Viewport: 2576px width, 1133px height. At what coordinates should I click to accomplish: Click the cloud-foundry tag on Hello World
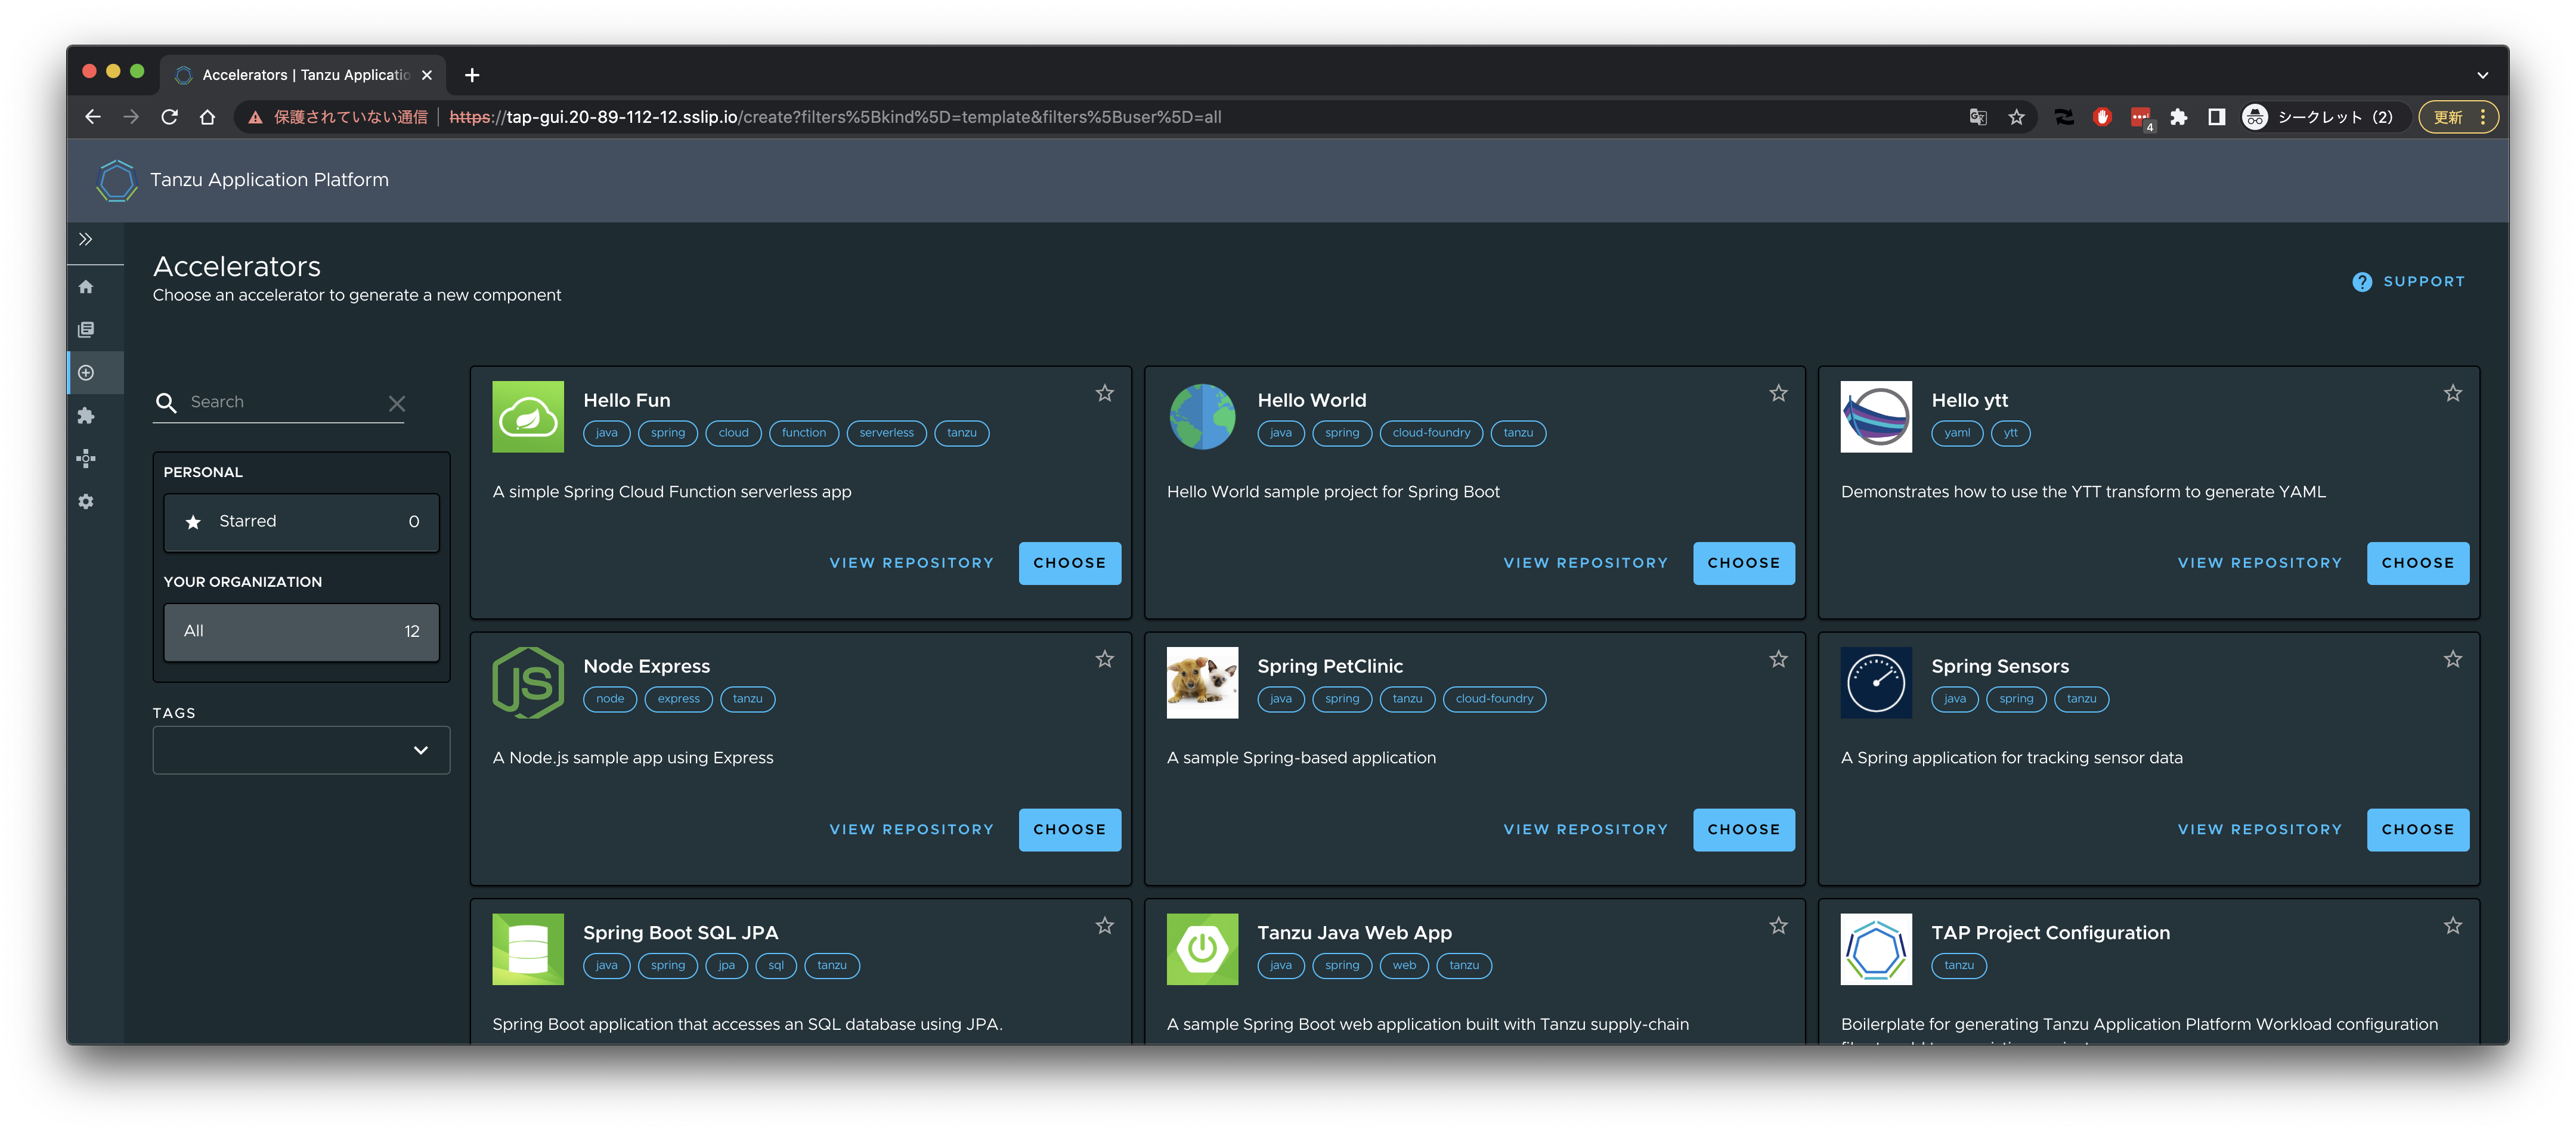pyautogui.click(x=1430, y=433)
